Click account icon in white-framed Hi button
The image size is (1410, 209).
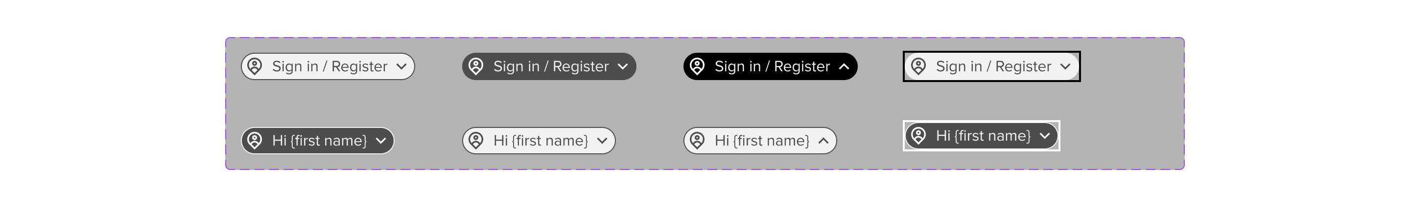[918, 135]
